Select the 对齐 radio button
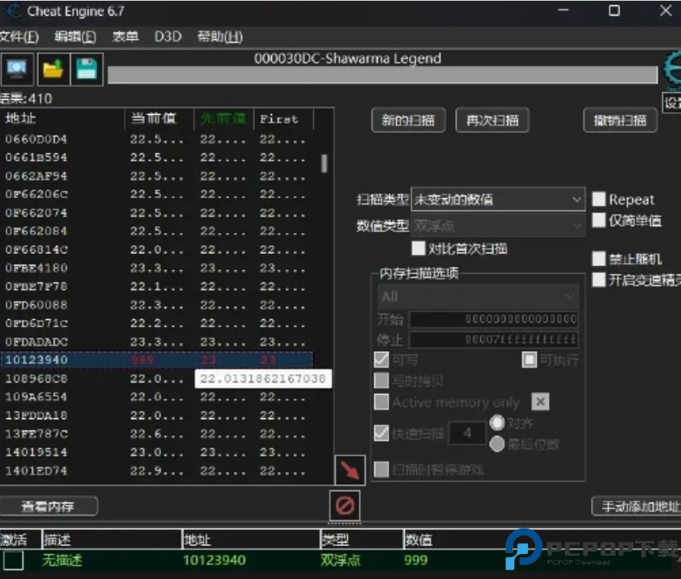This screenshot has width=681, height=579. click(x=497, y=423)
